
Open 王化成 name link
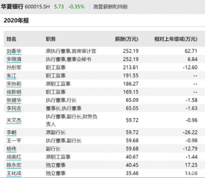(x=14, y=173)
